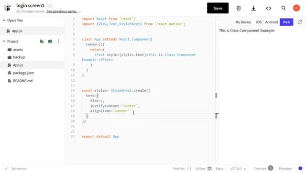Download the project with the download icon

click(253, 8)
